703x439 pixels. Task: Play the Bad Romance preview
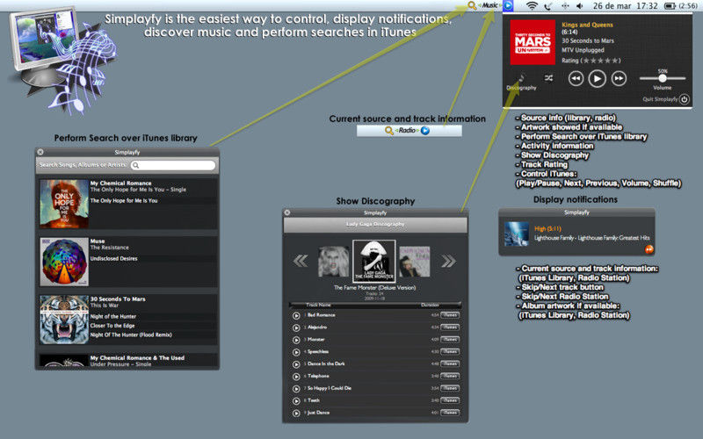click(296, 315)
